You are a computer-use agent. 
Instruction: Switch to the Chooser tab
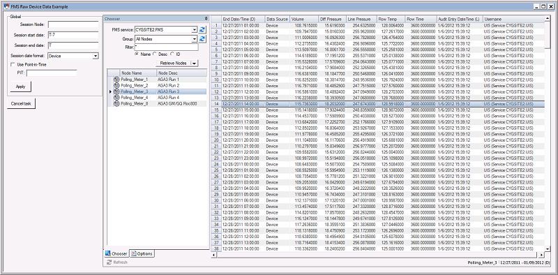[x=116, y=253]
